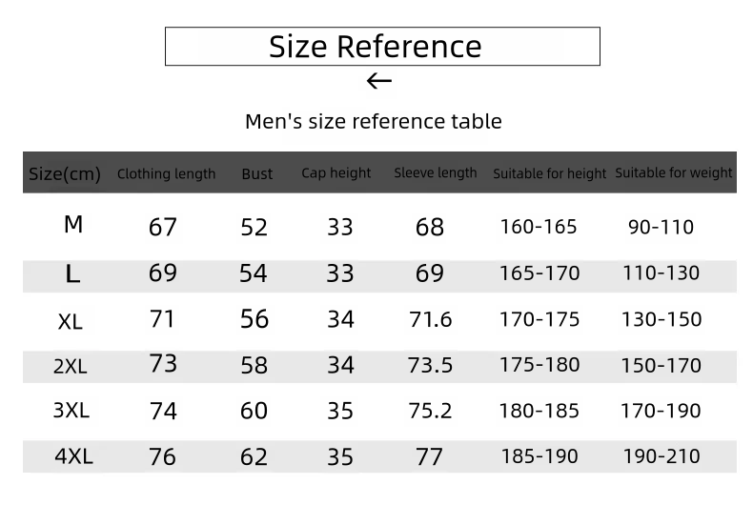This screenshot has height=505, width=753.
Task: Click the 190-210 weight range cell
Action: (x=661, y=456)
